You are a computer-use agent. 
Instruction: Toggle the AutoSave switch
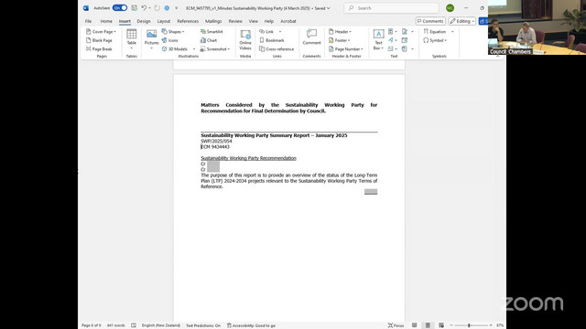(120, 8)
